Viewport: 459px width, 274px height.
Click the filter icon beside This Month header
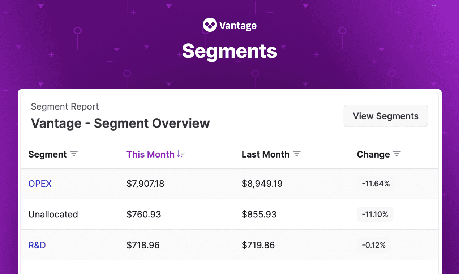(x=183, y=154)
